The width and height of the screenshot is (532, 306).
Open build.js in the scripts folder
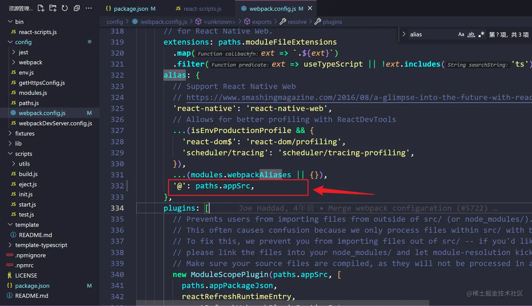coord(50,174)
